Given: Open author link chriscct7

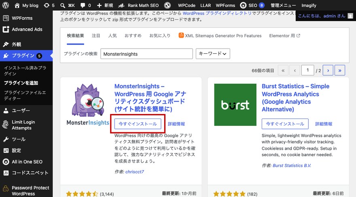Looking at the screenshot, I should pyautogui.click(x=135, y=172).
